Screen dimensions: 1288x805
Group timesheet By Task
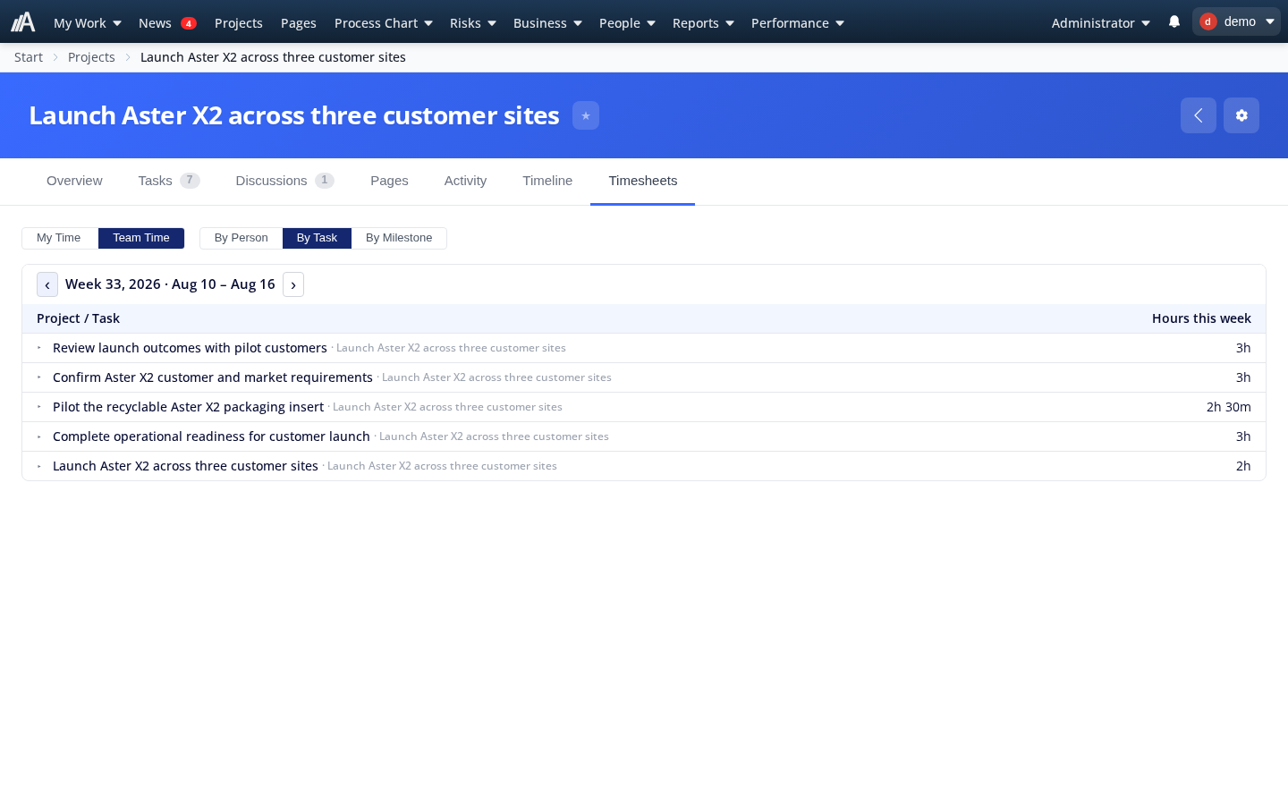pos(317,238)
